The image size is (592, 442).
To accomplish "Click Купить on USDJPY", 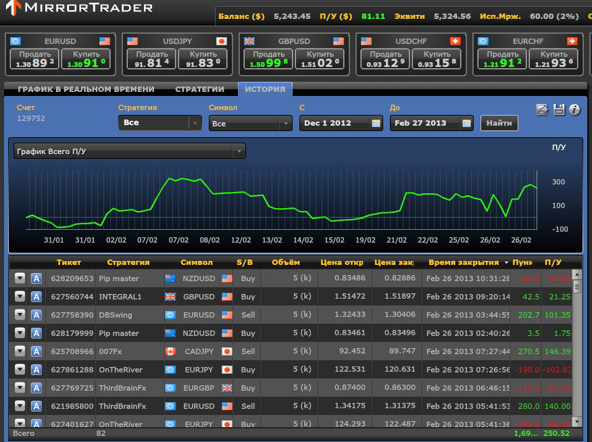I will [x=203, y=59].
